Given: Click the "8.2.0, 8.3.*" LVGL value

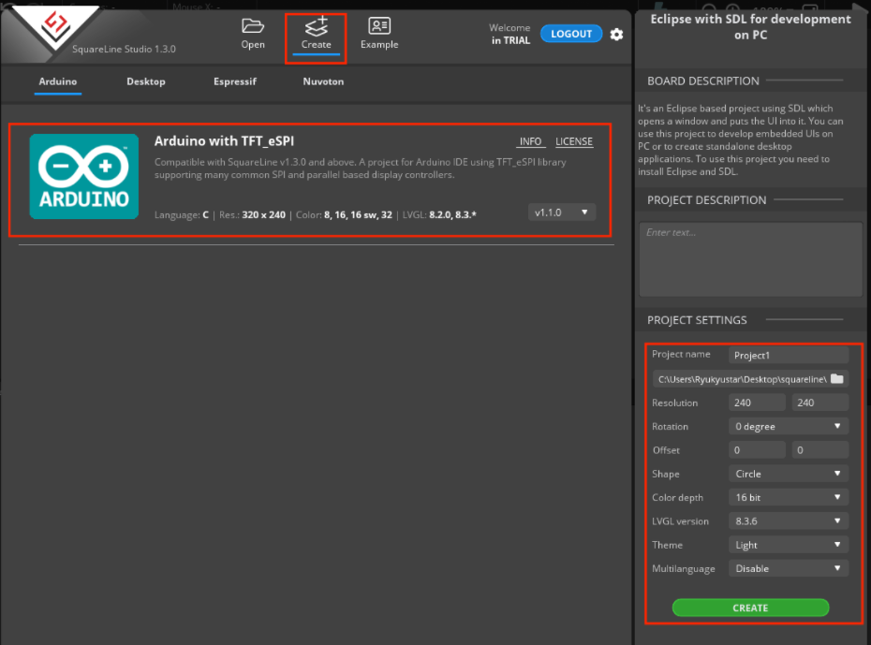Looking at the screenshot, I should click(x=452, y=214).
